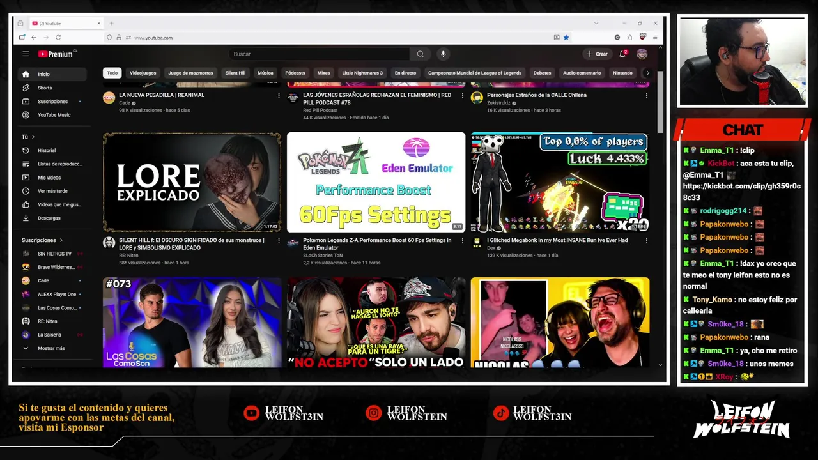818x460 pixels.
Task: Open the #073 Las Cosas Como Son thumbnail
Action: point(192,322)
